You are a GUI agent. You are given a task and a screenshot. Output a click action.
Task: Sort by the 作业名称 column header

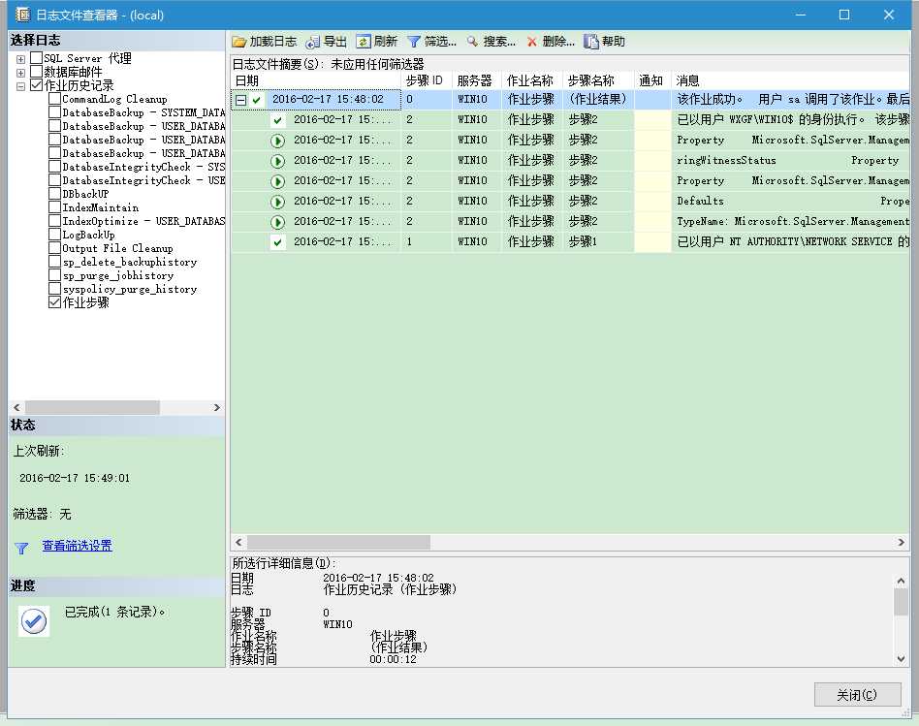point(532,80)
